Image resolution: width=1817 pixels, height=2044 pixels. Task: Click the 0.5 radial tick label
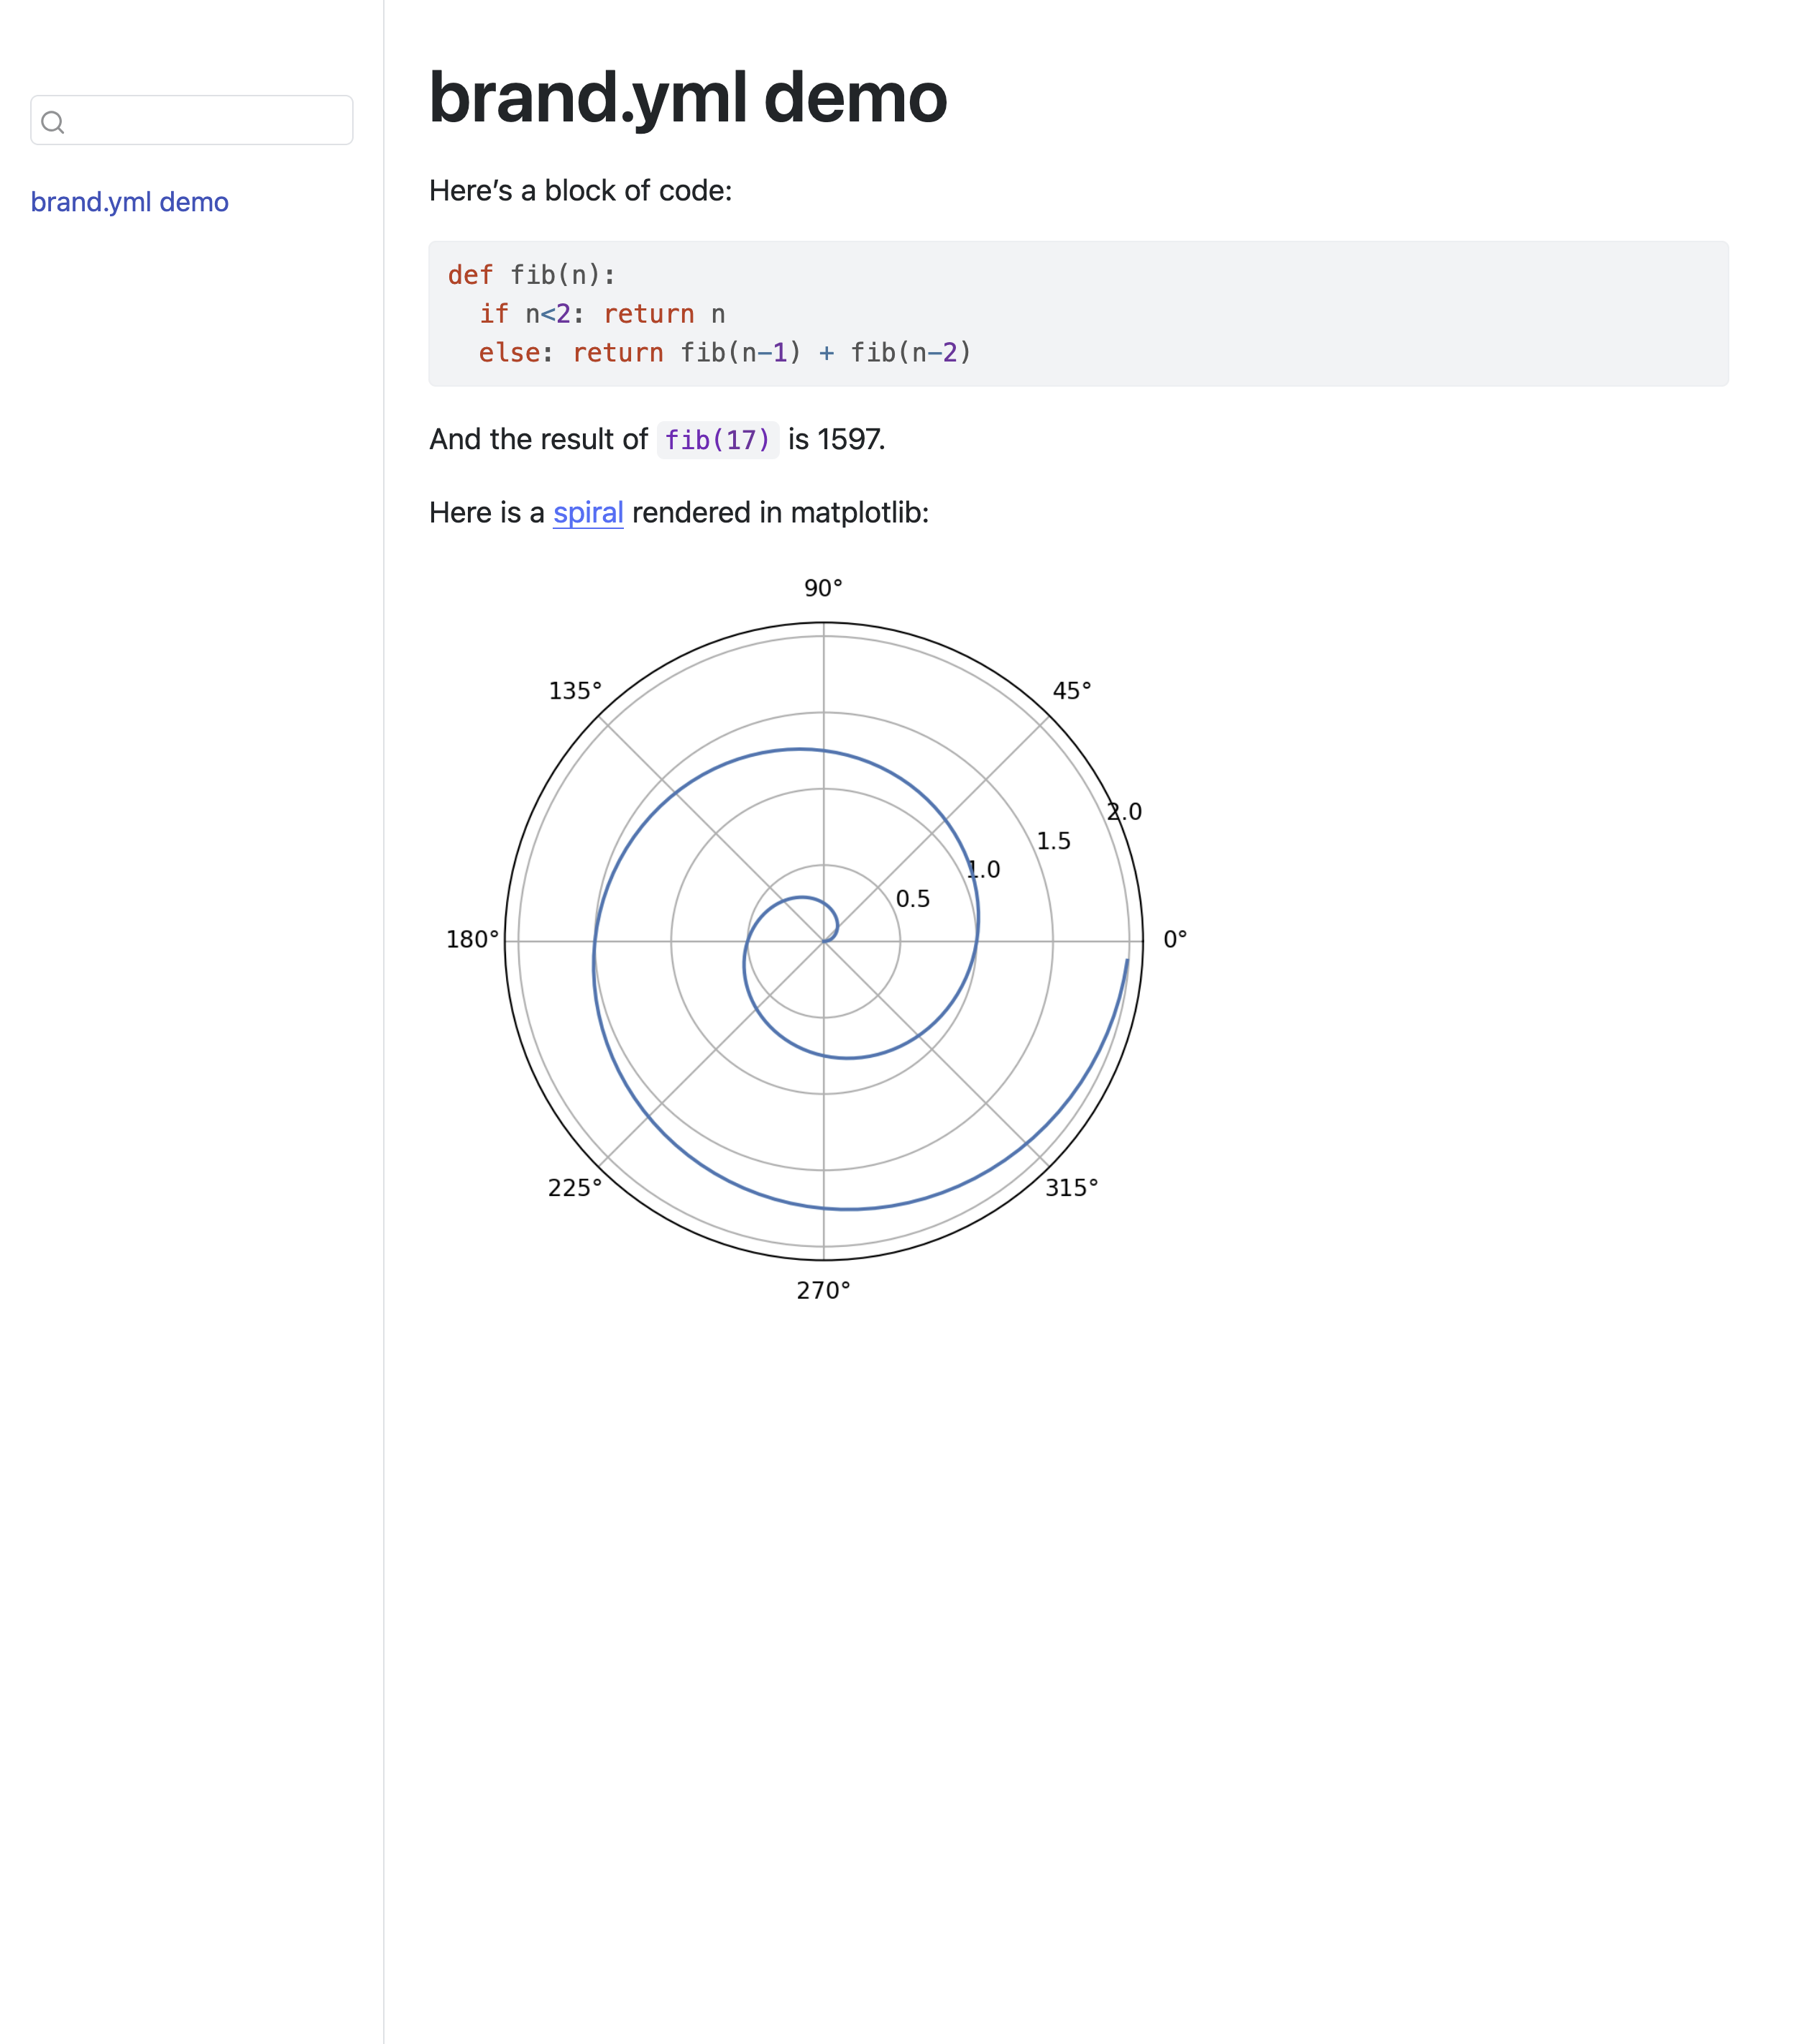click(x=912, y=899)
